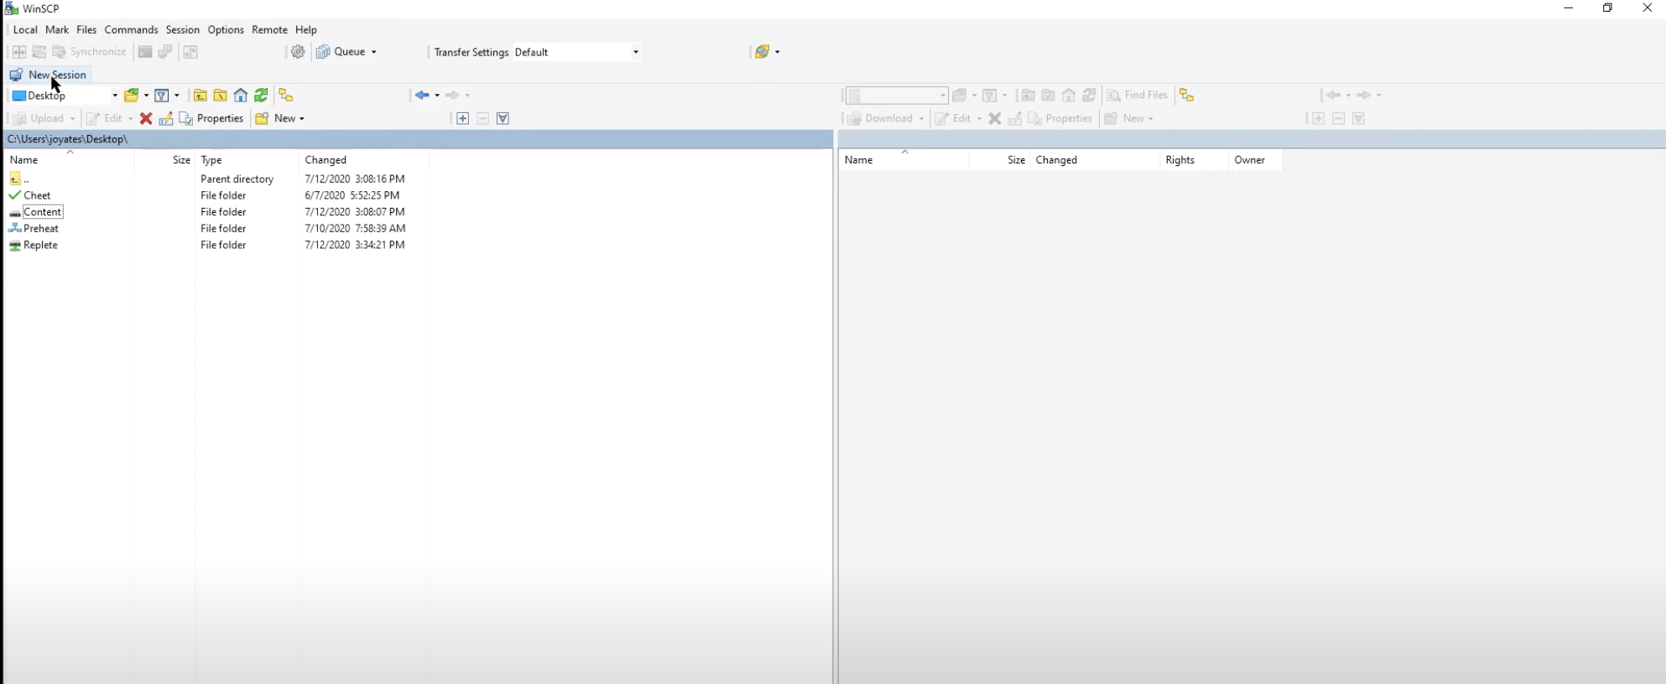Screen dimensions: 1666x684
Task: Click the Synchronize Browsing icon
Action: (x=39, y=52)
